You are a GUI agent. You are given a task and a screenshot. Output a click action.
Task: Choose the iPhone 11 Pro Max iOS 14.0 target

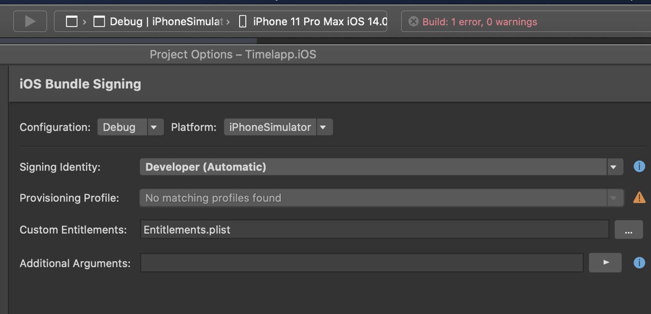coord(320,21)
